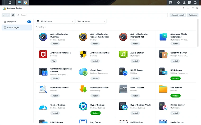Go back with the left arrow
This screenshot has height=125, width=201.
pyautogui.click(x=4, y=15)
